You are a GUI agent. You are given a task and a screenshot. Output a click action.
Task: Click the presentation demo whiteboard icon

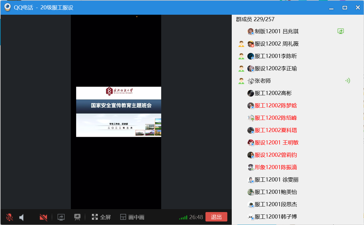pyautogui.click(x=77, y=217)
